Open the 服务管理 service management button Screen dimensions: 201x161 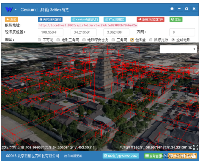[153, 156]
